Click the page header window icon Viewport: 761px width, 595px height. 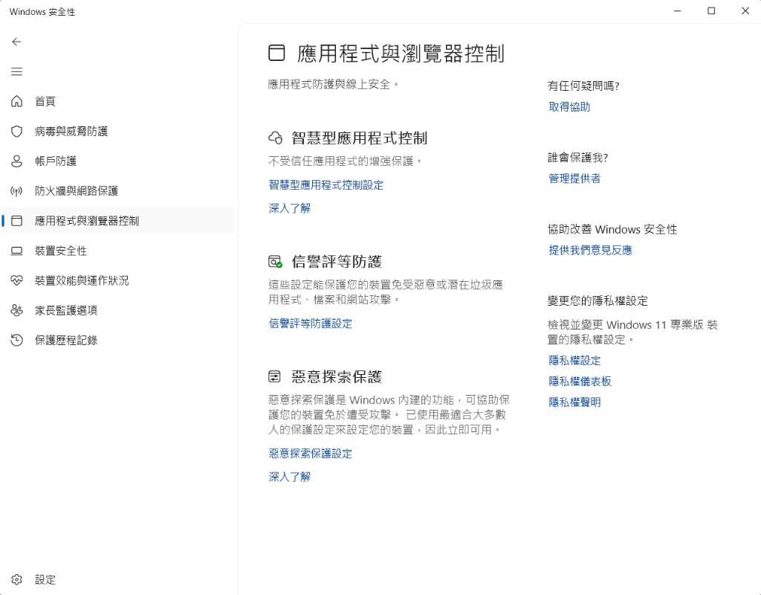276,53
